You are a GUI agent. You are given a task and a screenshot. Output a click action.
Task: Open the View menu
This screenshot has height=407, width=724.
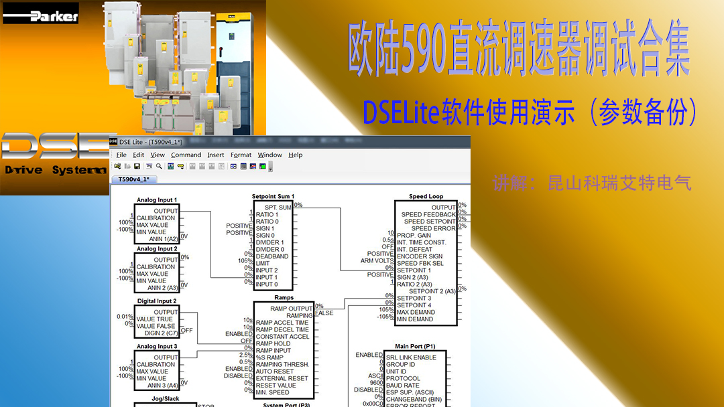tap(158, 155)
